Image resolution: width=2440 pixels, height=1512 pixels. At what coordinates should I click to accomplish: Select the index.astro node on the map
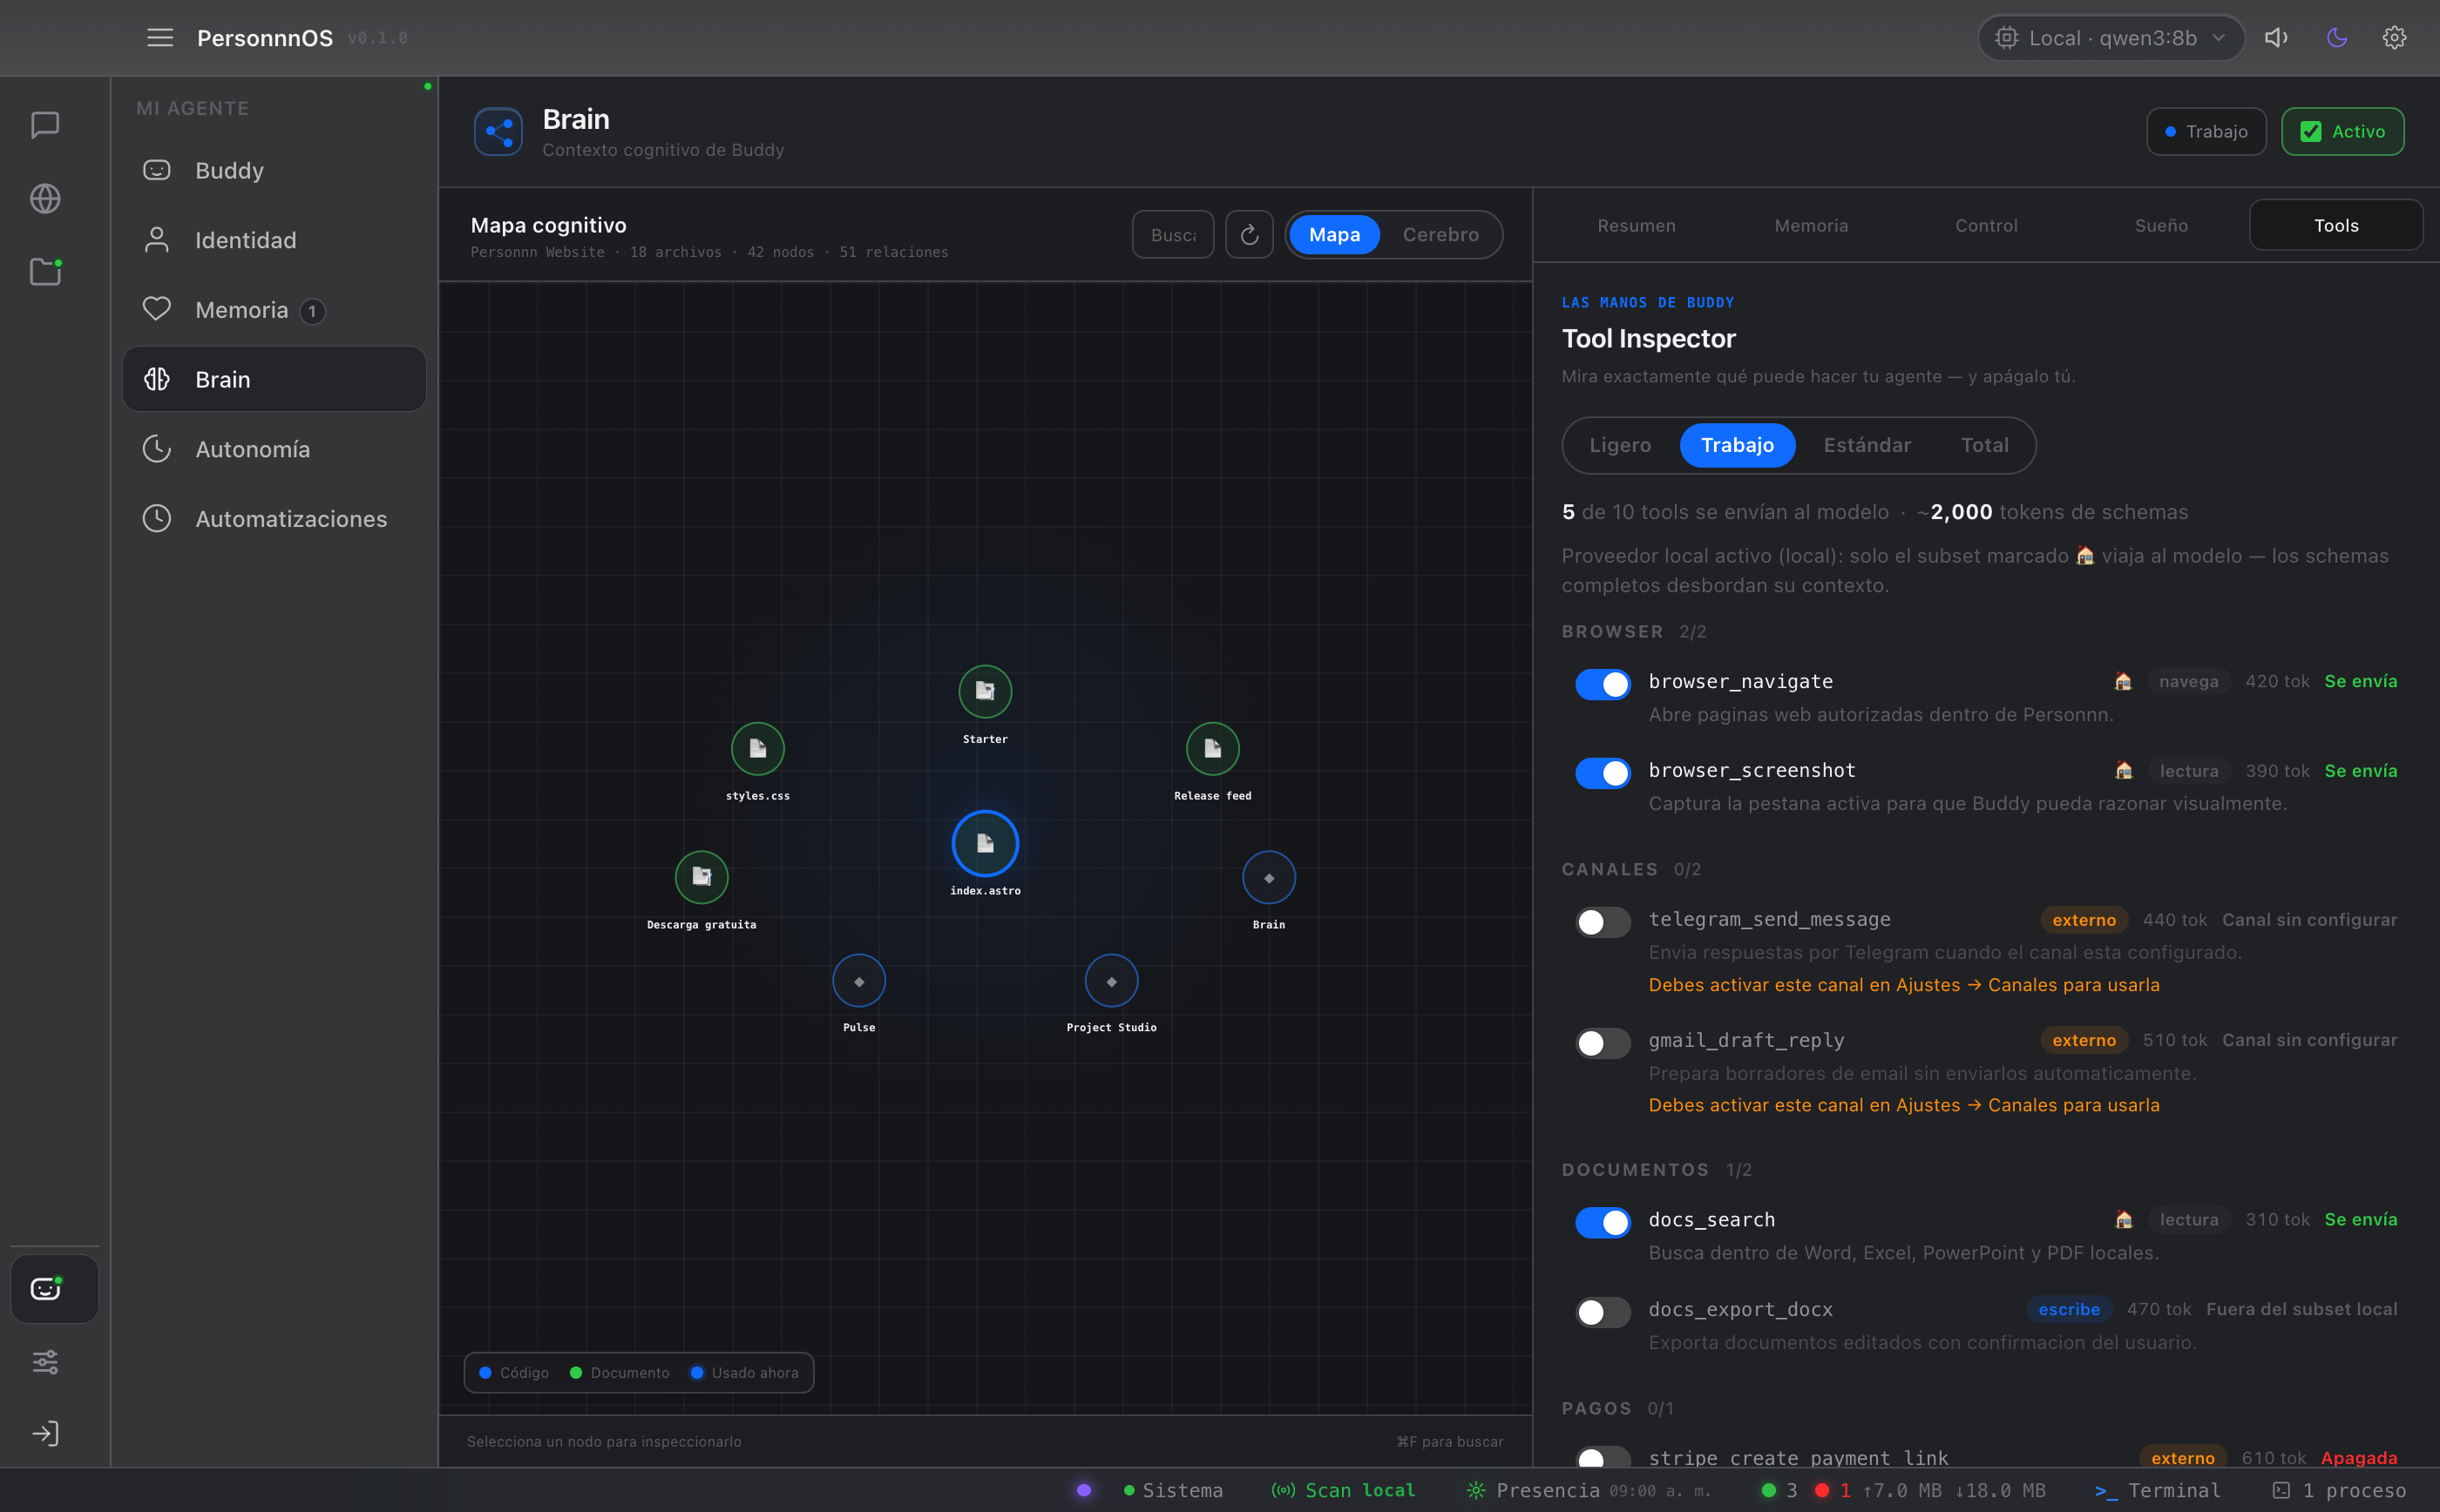(x=986, y=843)
